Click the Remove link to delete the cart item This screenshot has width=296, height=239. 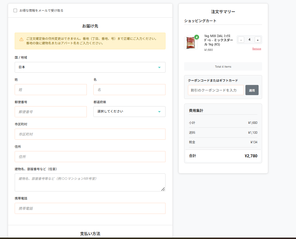(x=256, y=48)
